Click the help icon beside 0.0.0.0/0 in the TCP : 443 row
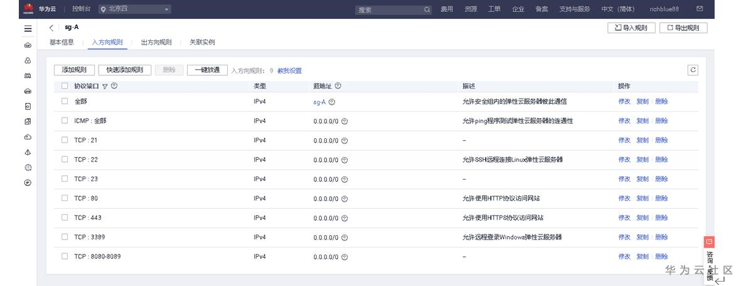The height and width of the screenshot is (286, 741). [345, 218]
